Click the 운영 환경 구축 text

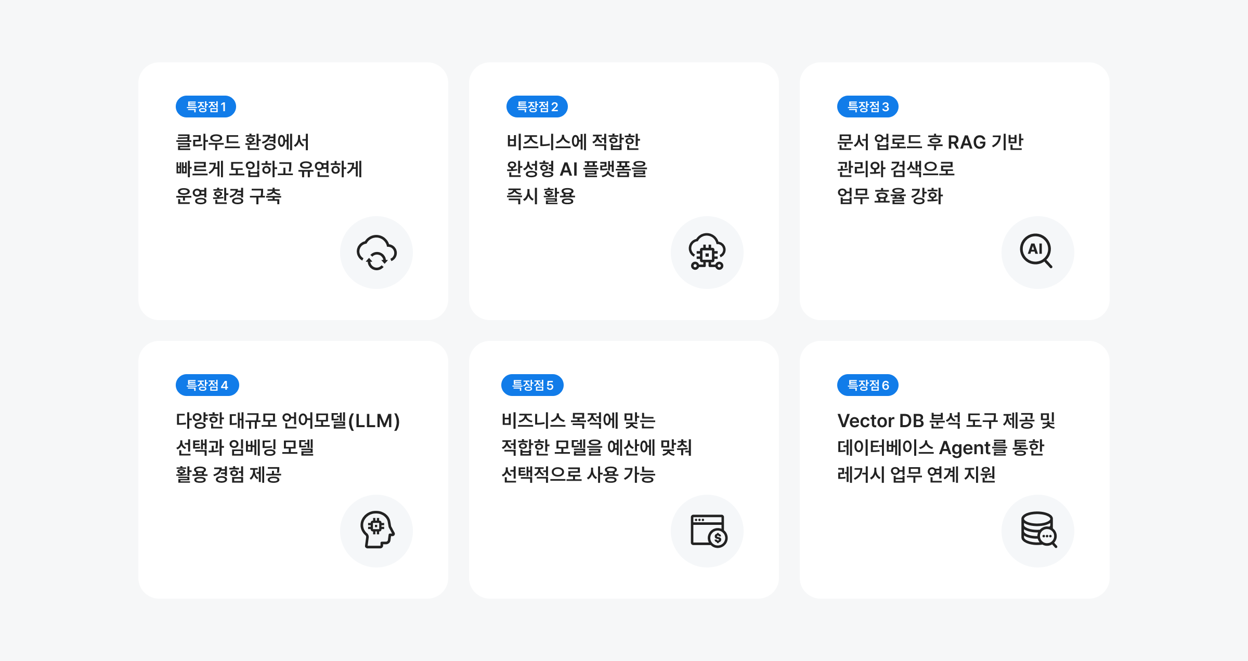pos(228,196)
